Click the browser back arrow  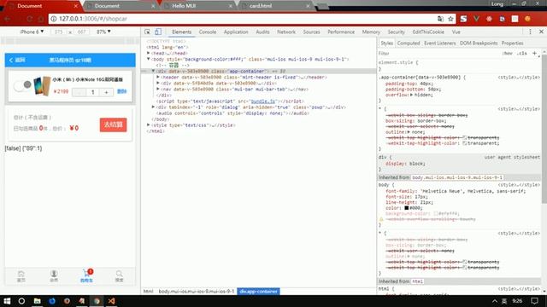[x=8, y=19]
